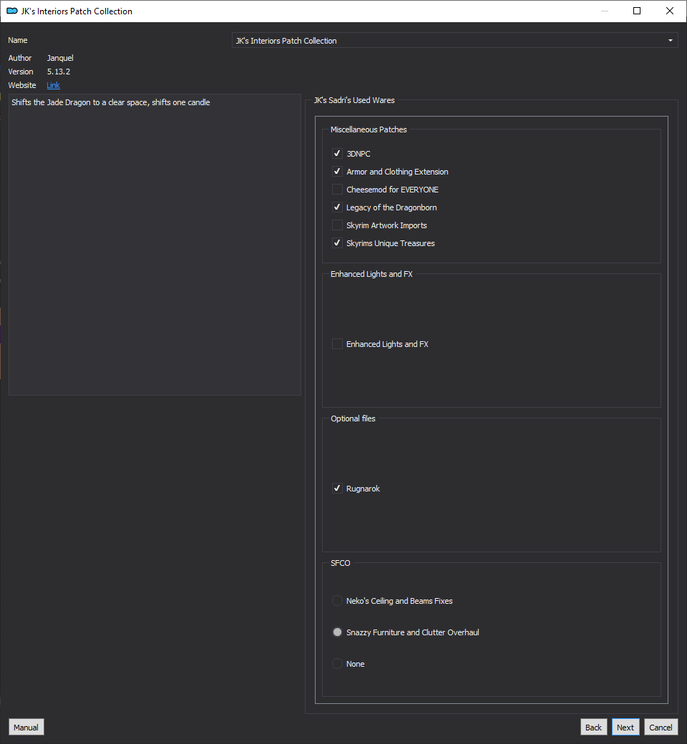This screenshot has height=744, width=687.
Task: Enable Cheesemod for EVERYONE patch
Action: point(337,190)
